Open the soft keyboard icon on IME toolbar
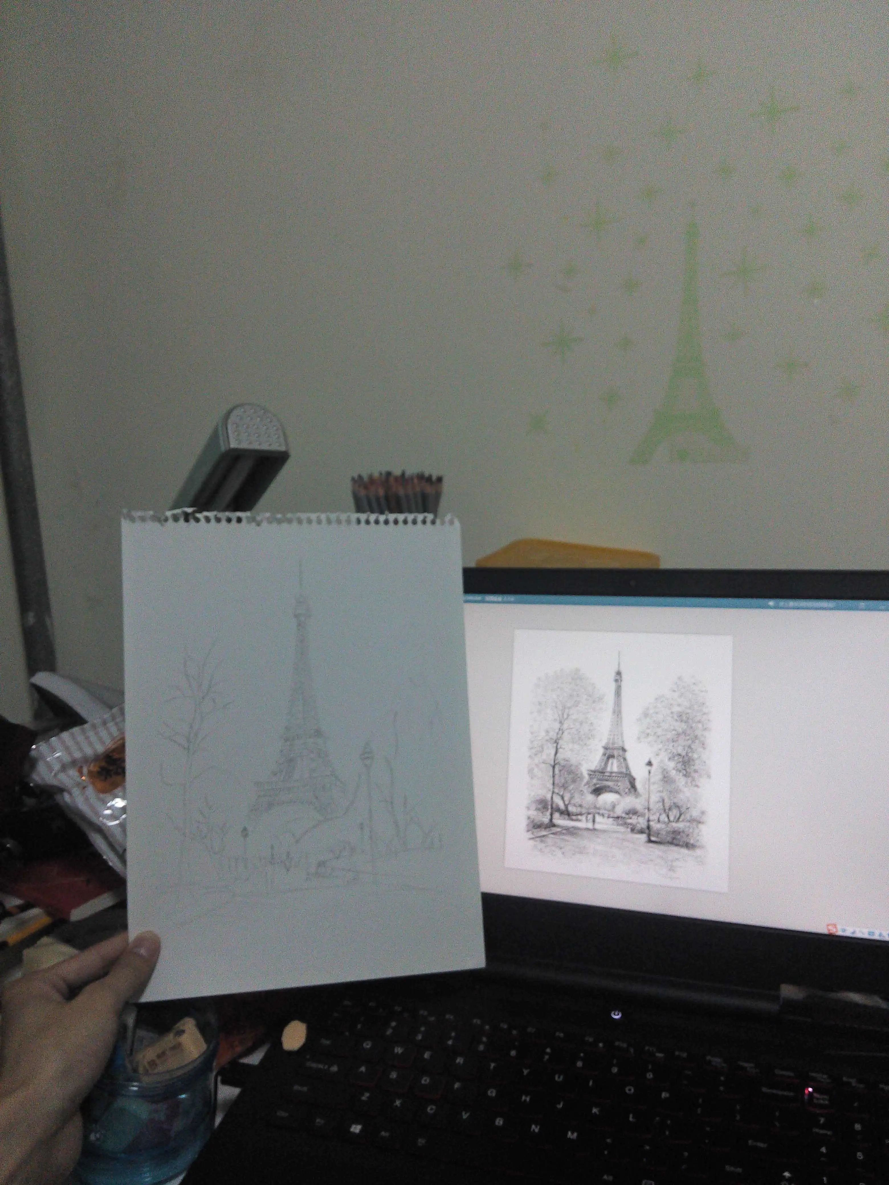The height and width of the screenshot is (1185, 889). point(871,934)
